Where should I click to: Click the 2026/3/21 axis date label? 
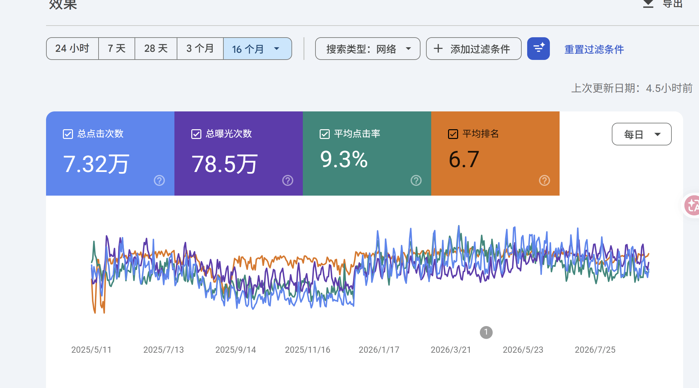[x=451, y=350]
